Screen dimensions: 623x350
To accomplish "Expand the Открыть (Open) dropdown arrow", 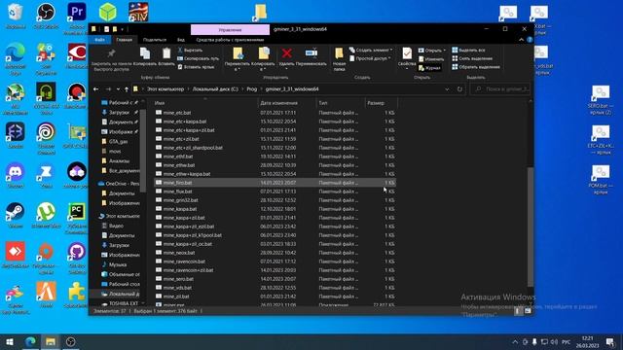I will coord(444,51).
